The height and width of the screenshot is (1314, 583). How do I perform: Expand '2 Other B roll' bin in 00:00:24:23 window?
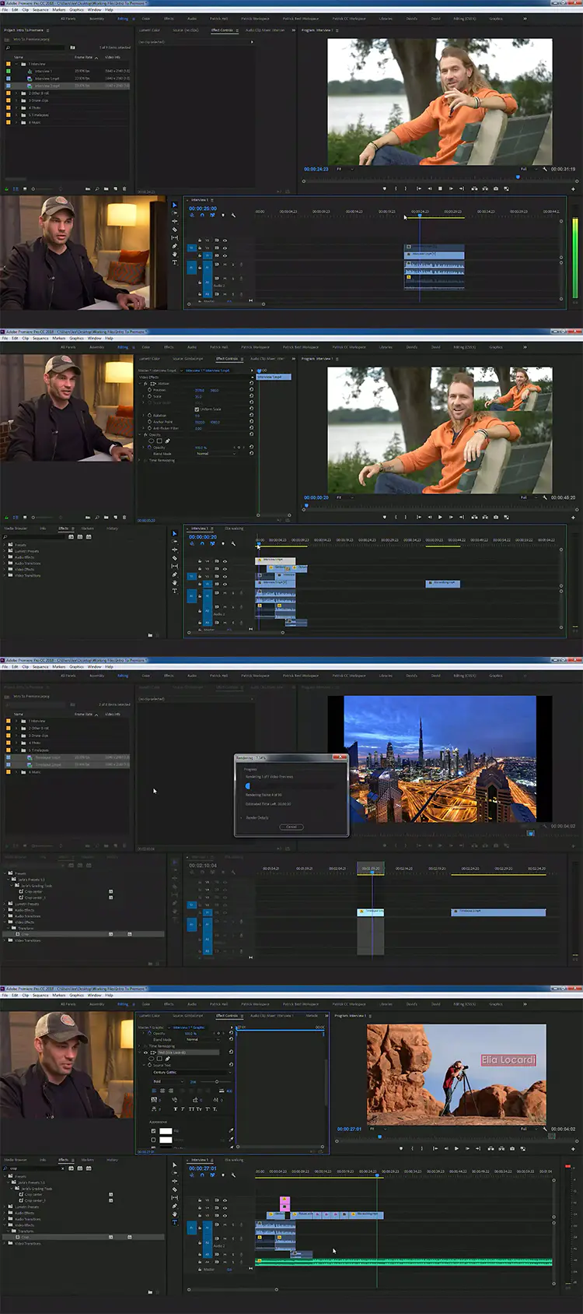(16, 93)
